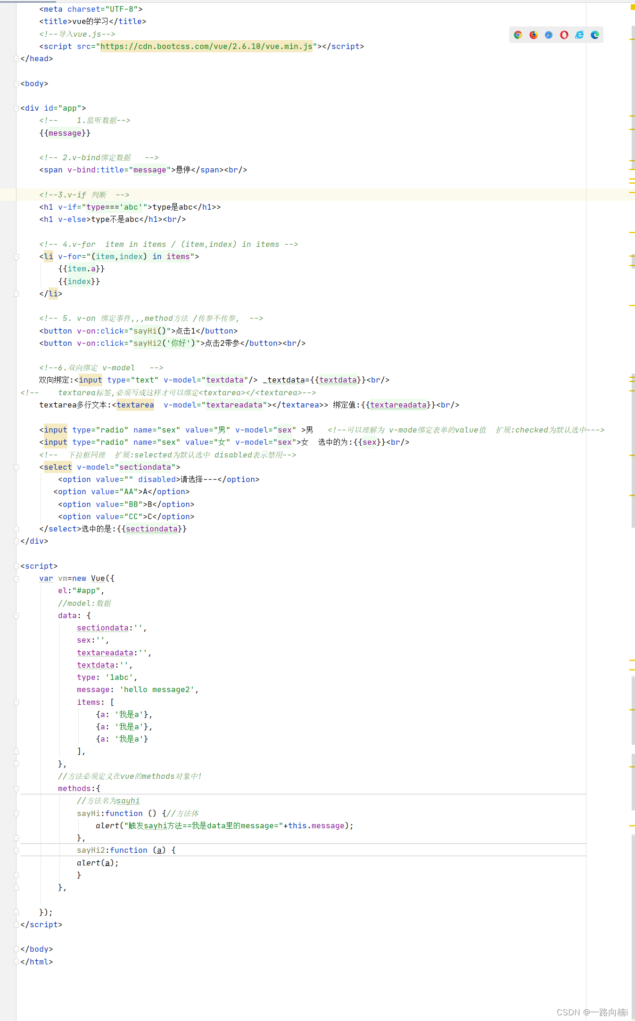The height and width of the screenshot is (1021, 635).
Task: Click the meta charset="UTF-8" line
Action: click(x=91, y=9)
